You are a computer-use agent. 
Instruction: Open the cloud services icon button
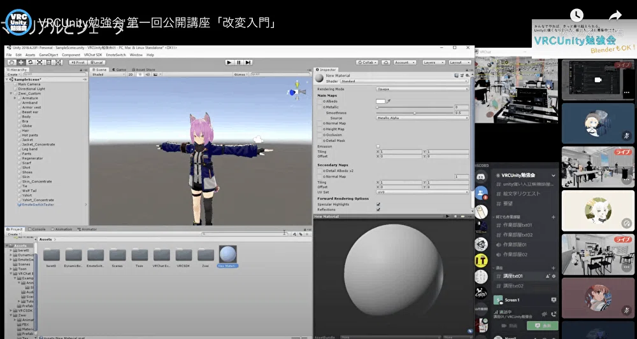[386, 62]
